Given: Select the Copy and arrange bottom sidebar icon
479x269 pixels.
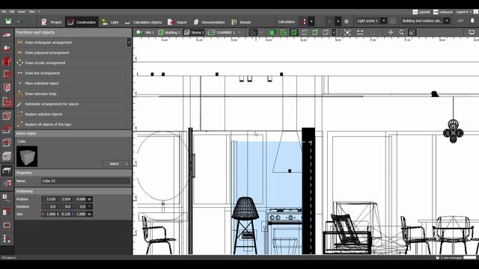Looking at the screenshot, I should 7,239.
